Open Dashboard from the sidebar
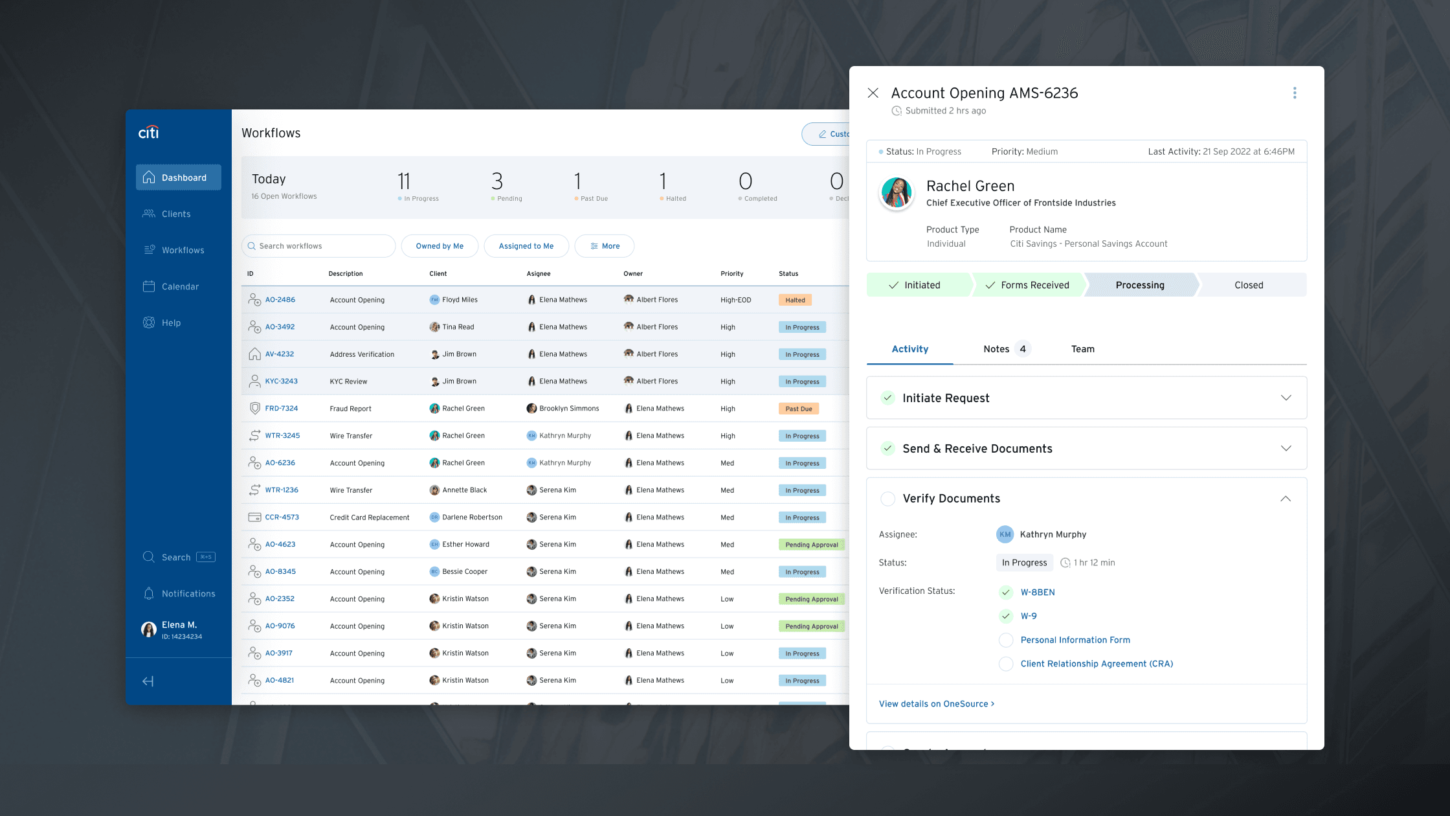This screenshot has width=1450, height=816. pos(179,177)
